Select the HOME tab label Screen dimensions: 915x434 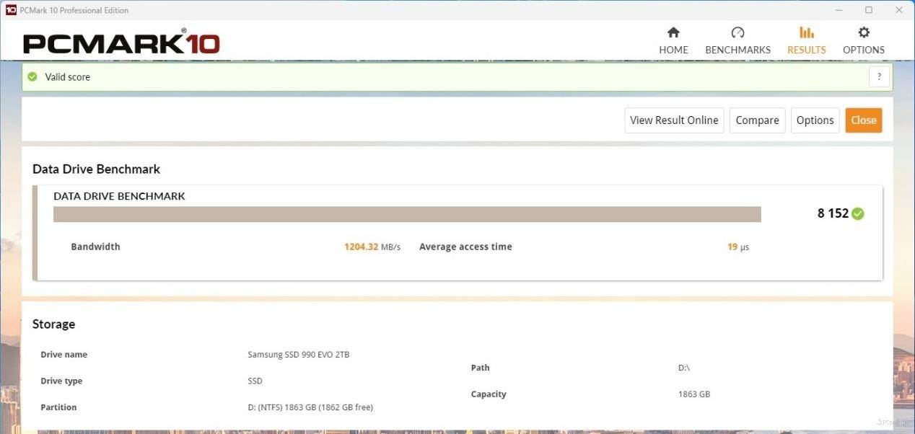tap(673, 50)
